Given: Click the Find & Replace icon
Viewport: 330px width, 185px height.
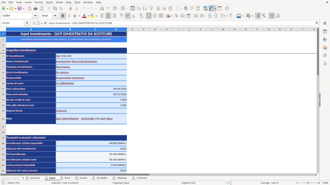Looking at the screenshot, I should (102, 8).
